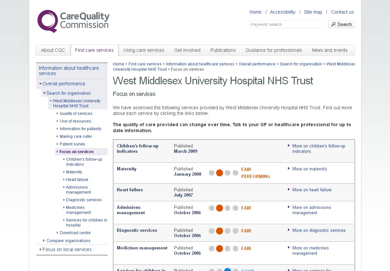Open the Publications tab
Screen dimensions: 390x271
coord(223,50)
